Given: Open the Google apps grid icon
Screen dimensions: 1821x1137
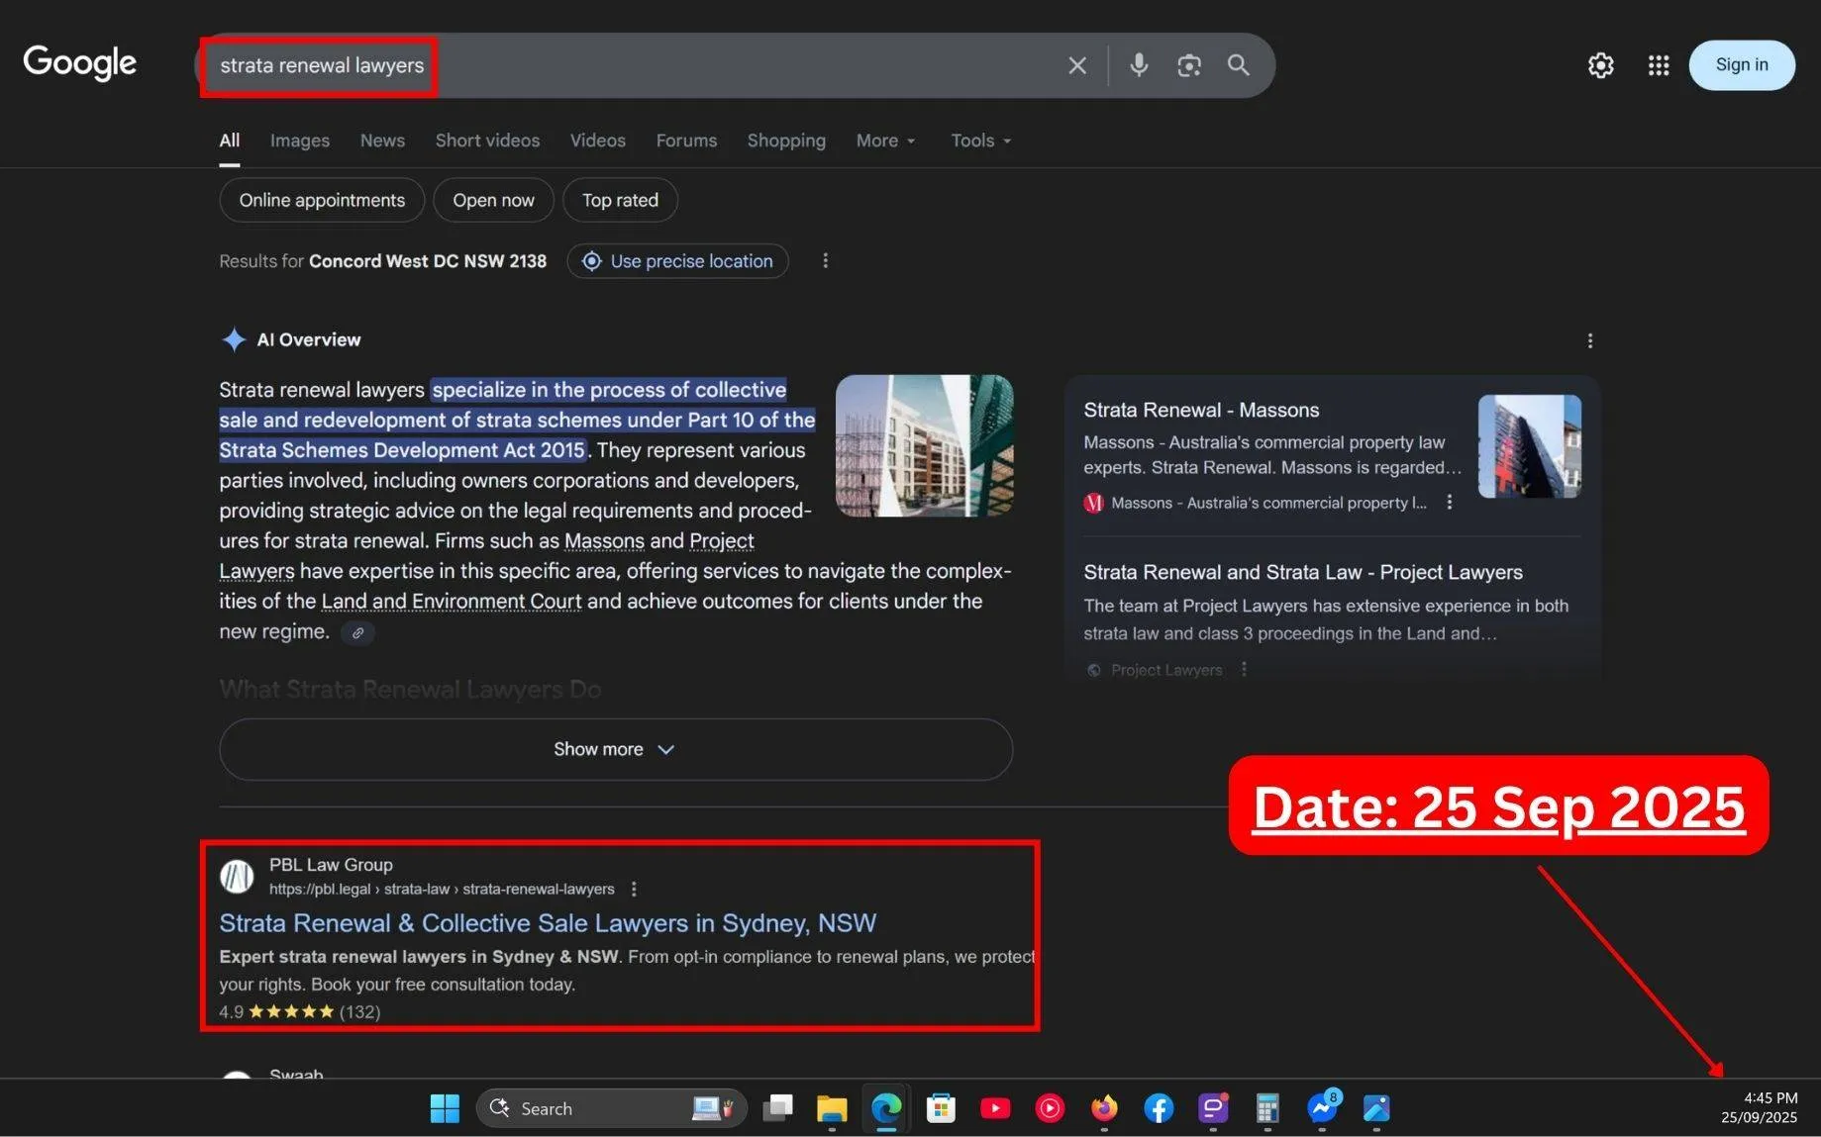Looking at the screenshot, I should pyautogui.click(x=1658, y=65).
